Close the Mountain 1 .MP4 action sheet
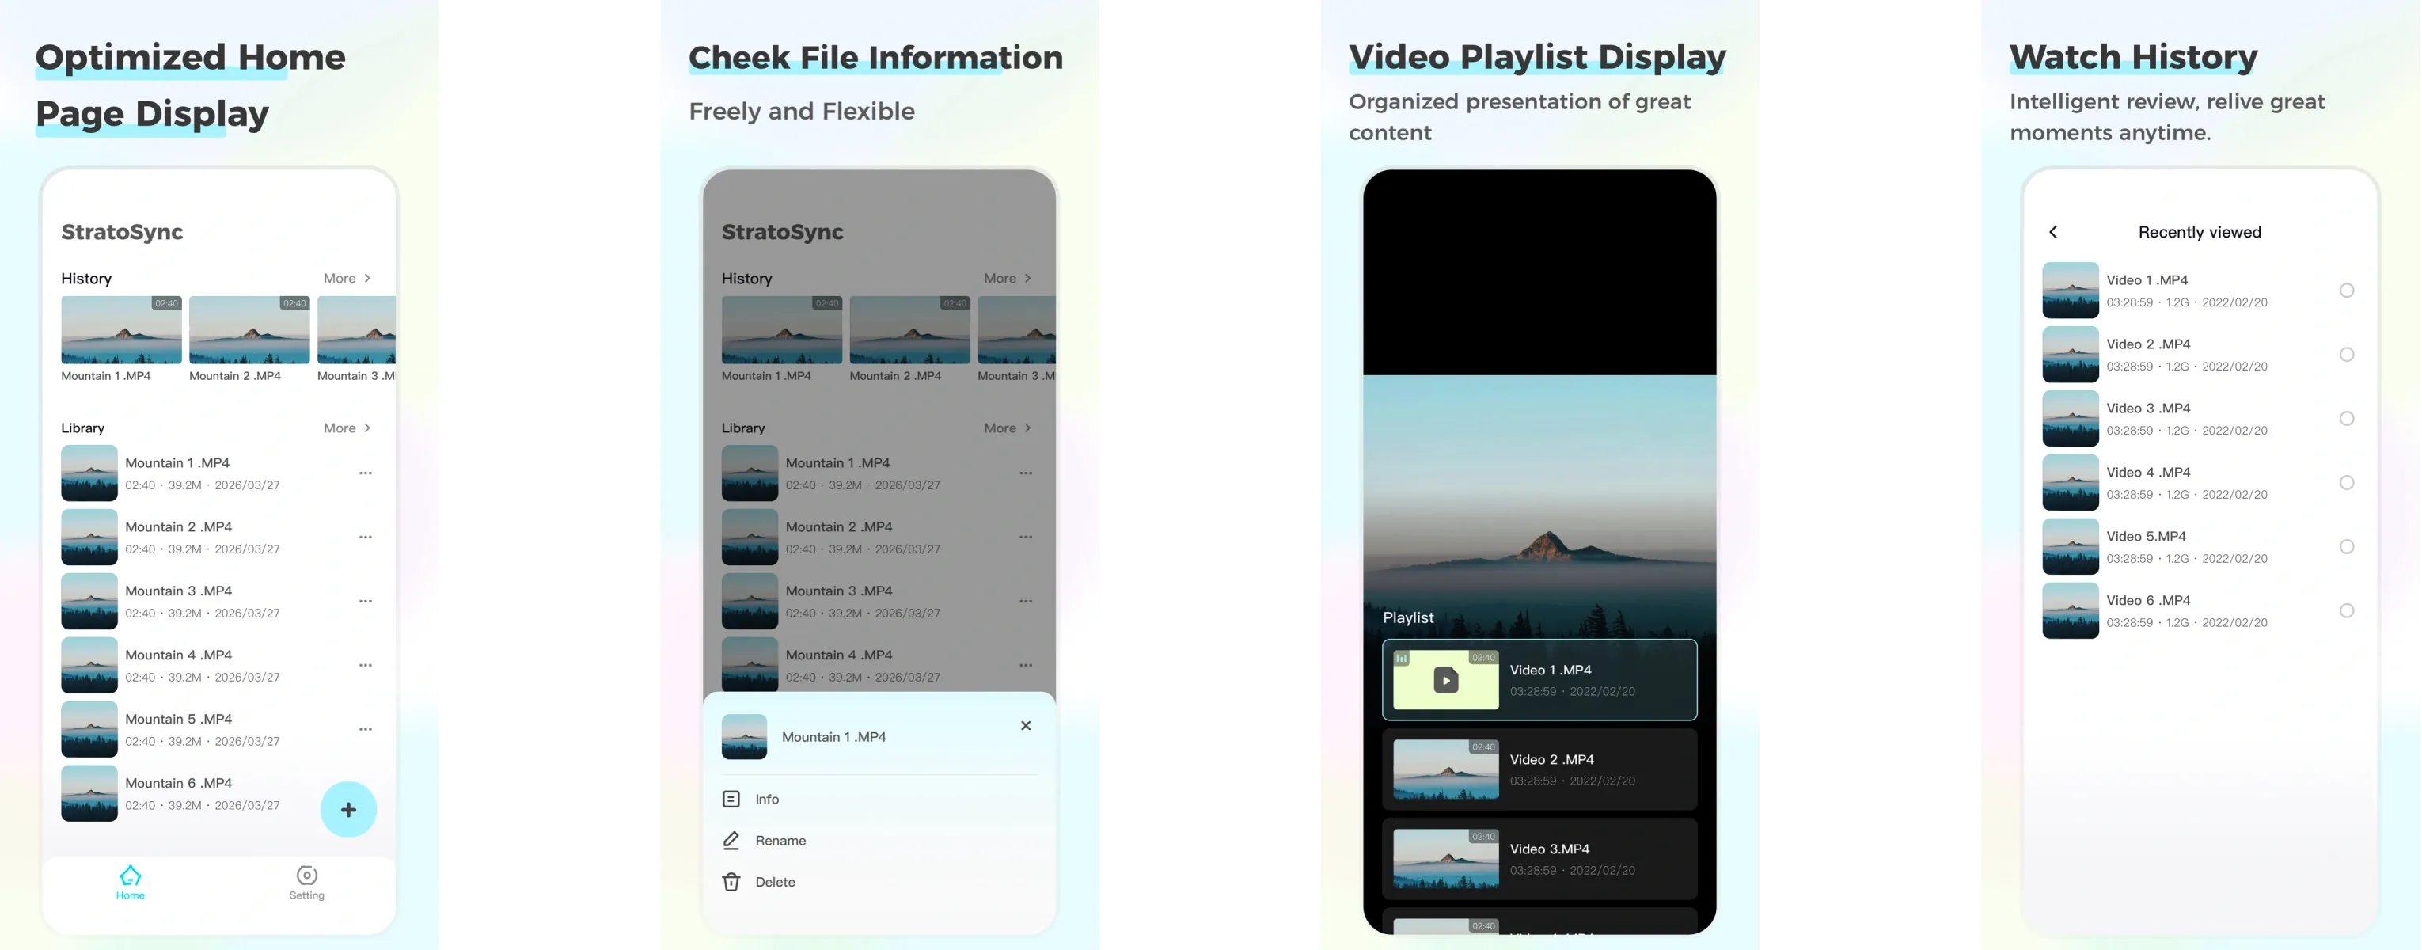 click(x=1025, y=725)
